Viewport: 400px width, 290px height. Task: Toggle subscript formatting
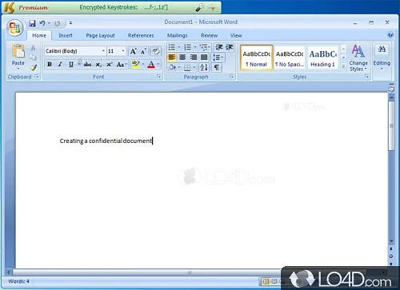[98, 65]
